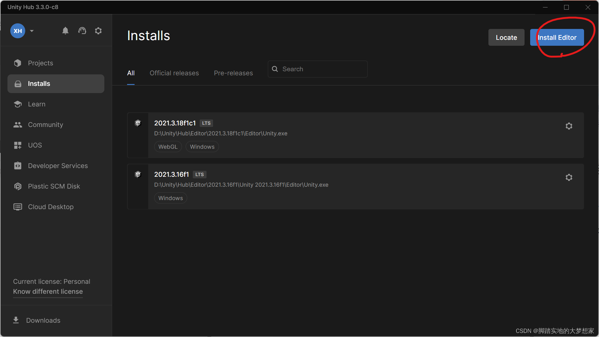This screenshot has width=599, height=337.
Task: Open settings gear for 2021.3.16f1
Action: coord(569,177)
